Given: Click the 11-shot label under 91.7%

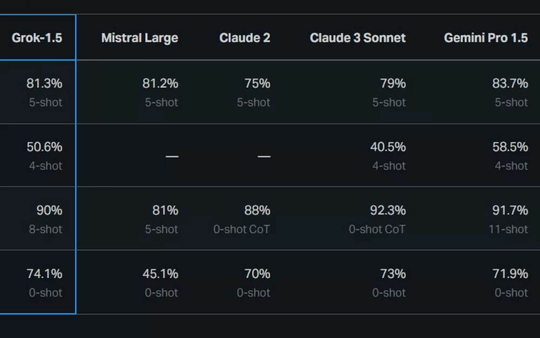Looking at the screenshot, I should pos(508,229).
